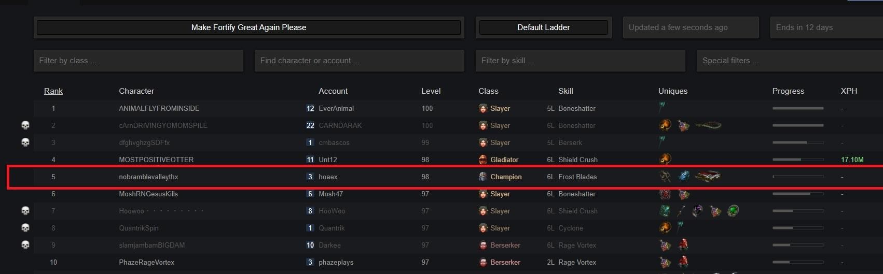
Task: Sort by the XPH column header
Action: pos(849,91)
